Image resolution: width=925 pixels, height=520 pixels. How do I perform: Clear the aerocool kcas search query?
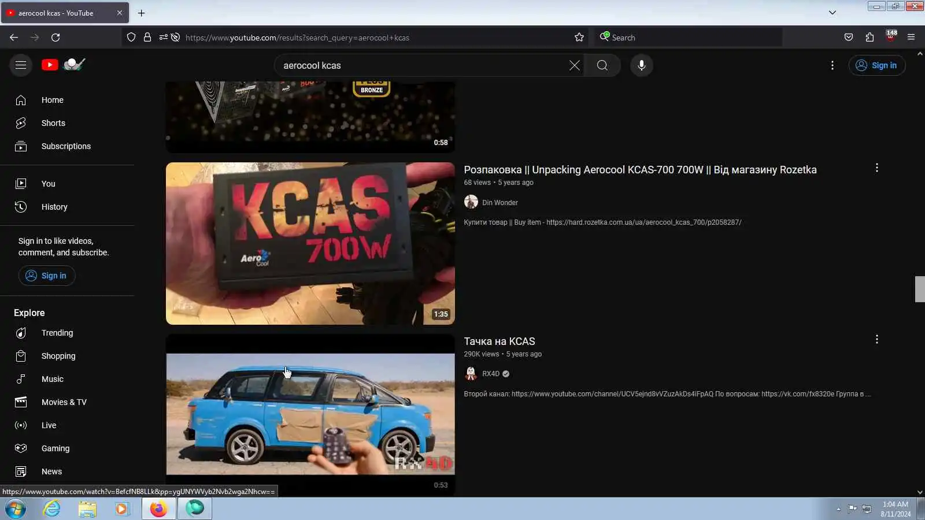(574, 65)
